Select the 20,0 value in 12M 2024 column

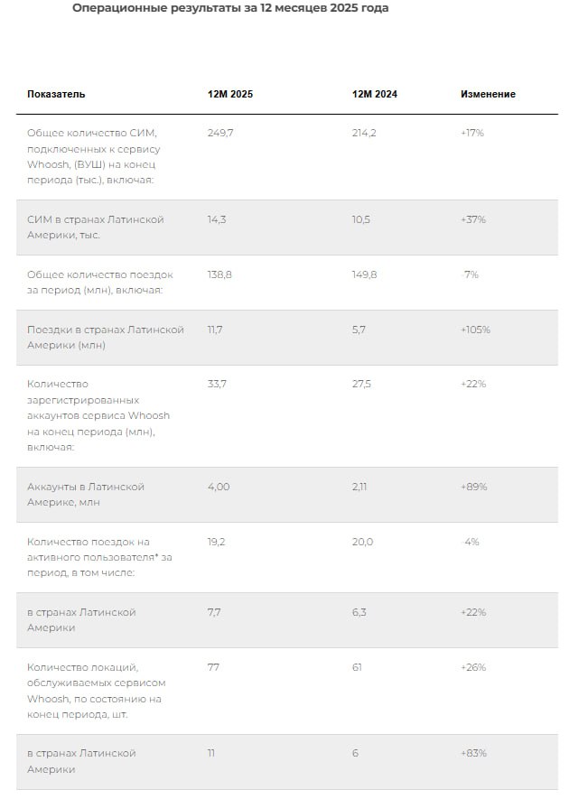pos(362,542)
